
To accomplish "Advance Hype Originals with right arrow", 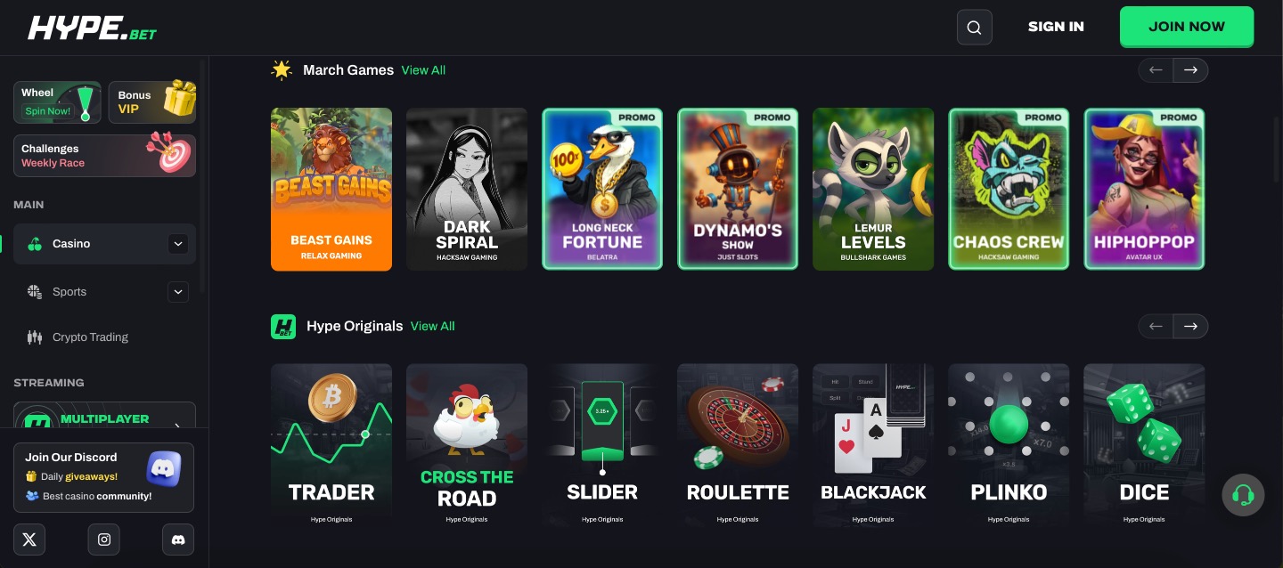I will pyautogui.click(x=1190, y=327).
